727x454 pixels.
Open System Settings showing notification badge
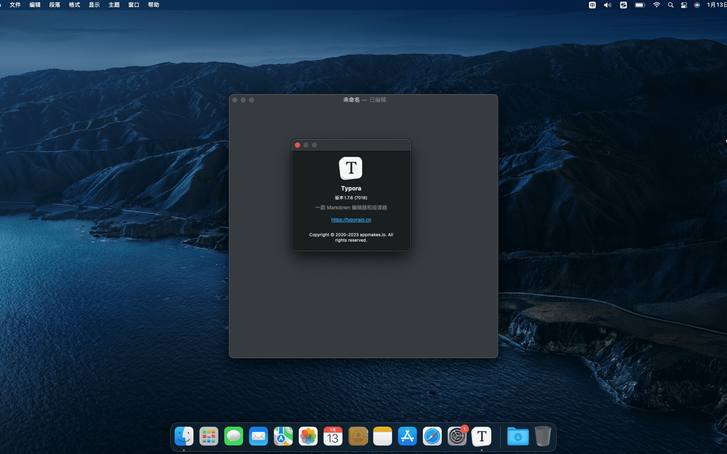click(456, 436)
